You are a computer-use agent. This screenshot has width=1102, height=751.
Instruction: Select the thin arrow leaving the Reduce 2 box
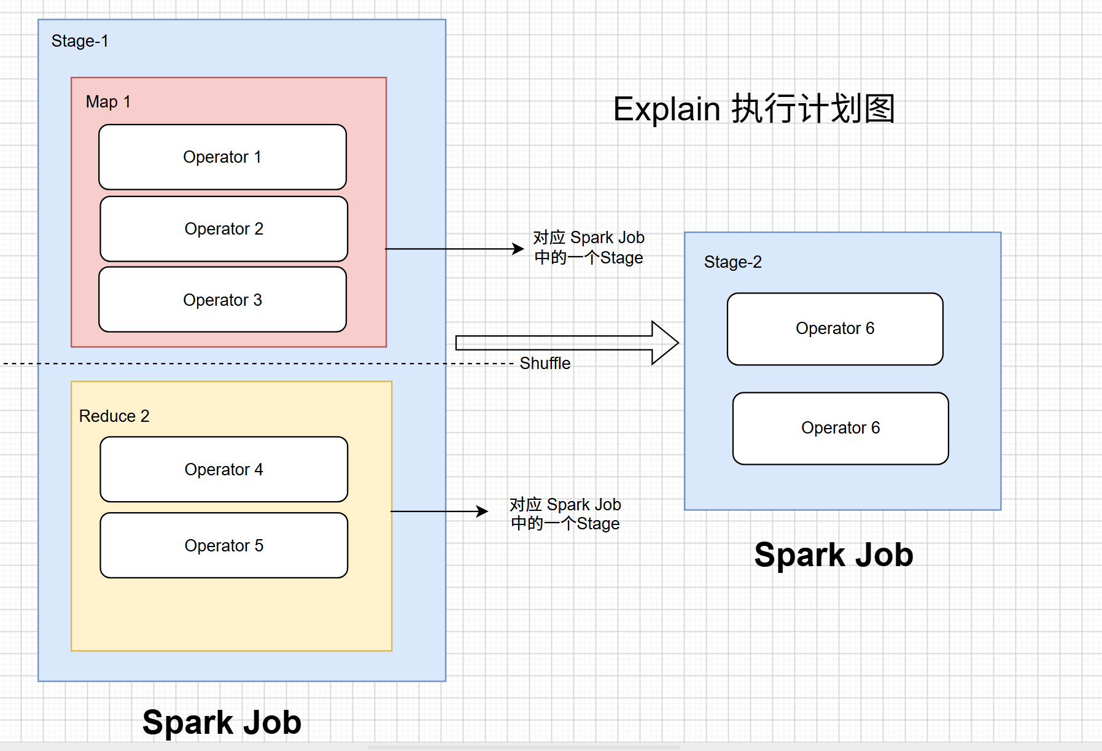coord(439,511)
